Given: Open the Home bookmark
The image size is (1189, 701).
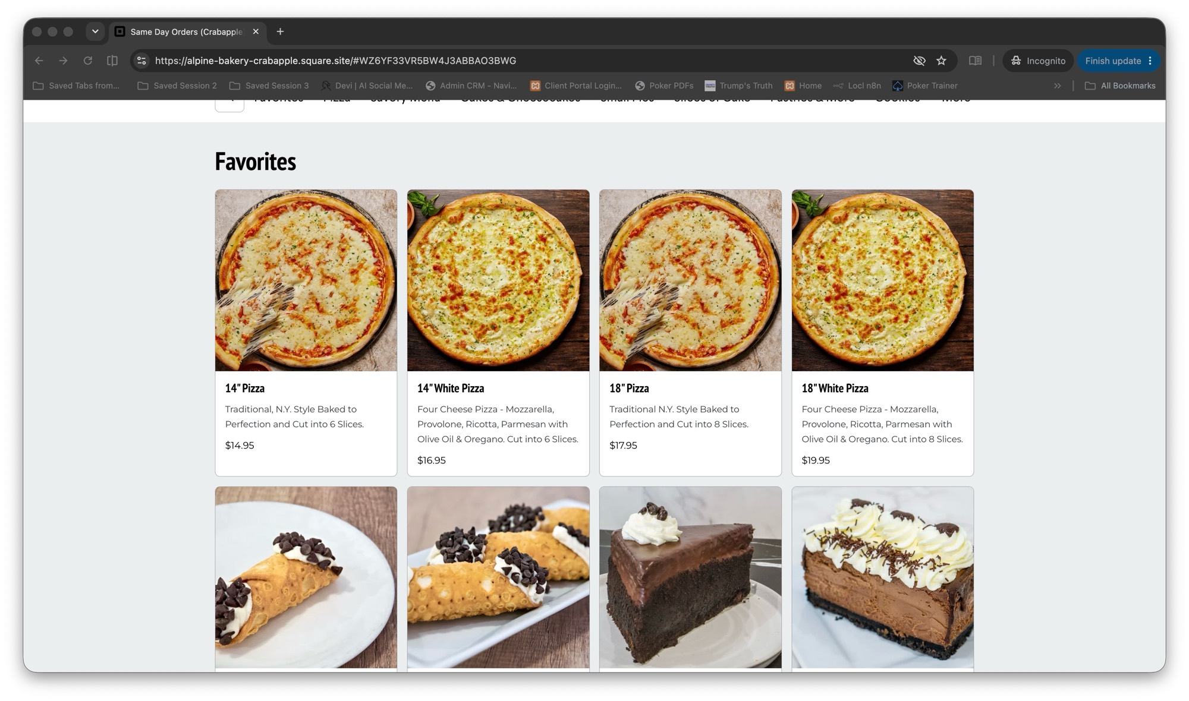Looking at the screenshot, I should [x=803, y=86].
